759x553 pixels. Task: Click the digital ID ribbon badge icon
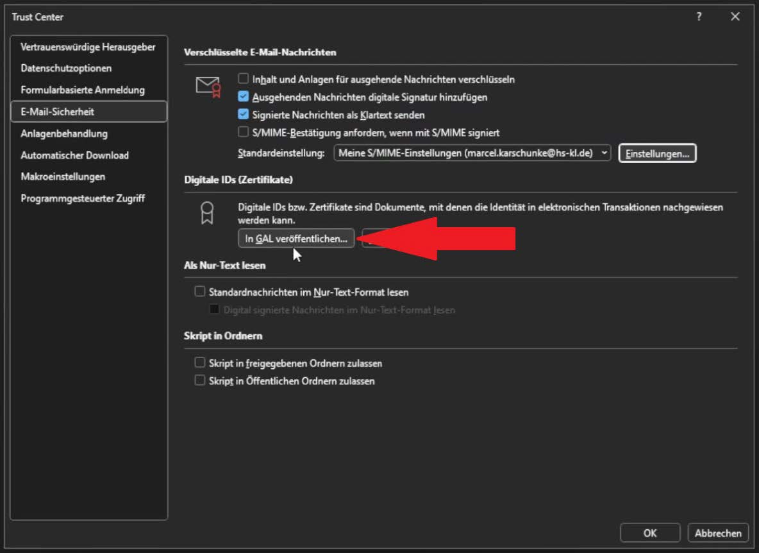207,213
